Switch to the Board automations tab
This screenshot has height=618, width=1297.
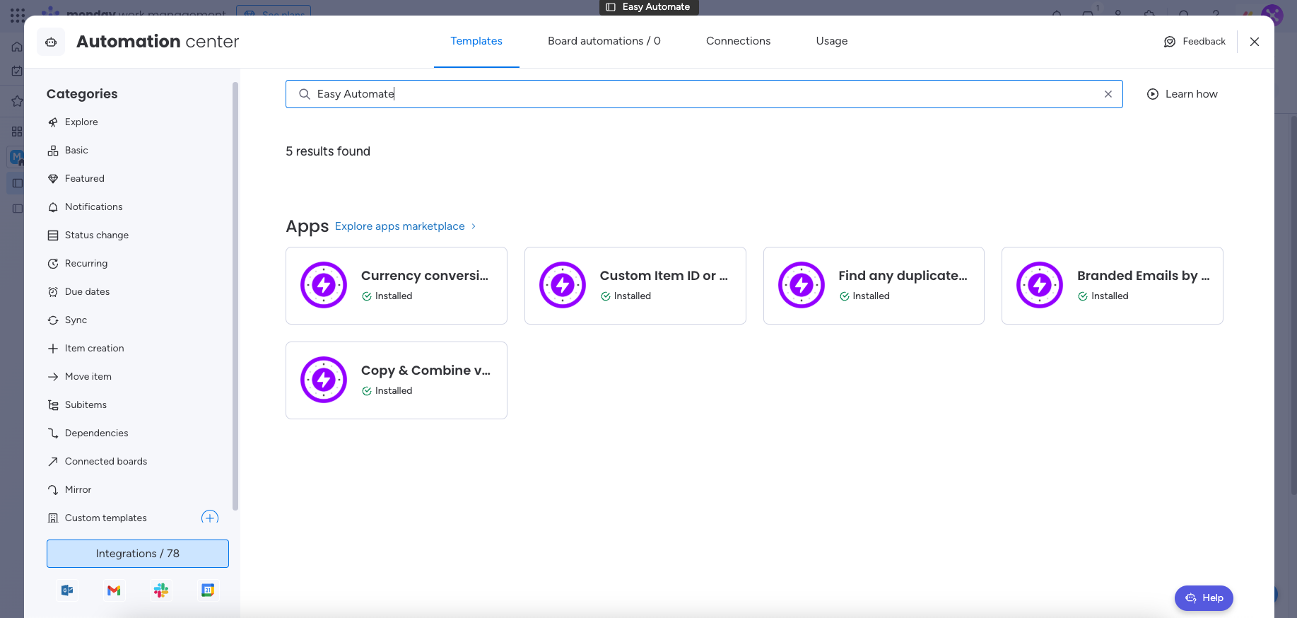click(x=604, y=41)
